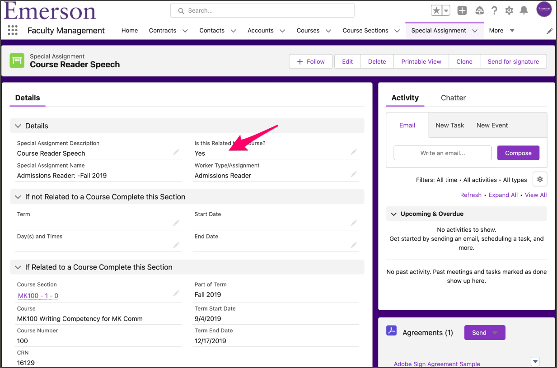Edit Worker Type/Assignment pencil icon

point(354,174)
